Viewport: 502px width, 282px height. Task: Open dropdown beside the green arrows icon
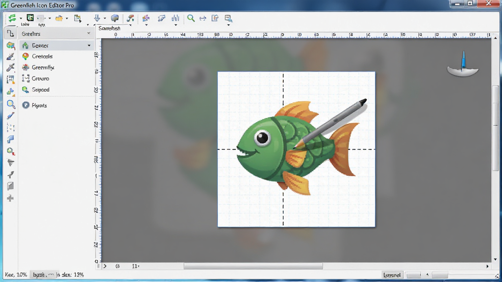21,19
